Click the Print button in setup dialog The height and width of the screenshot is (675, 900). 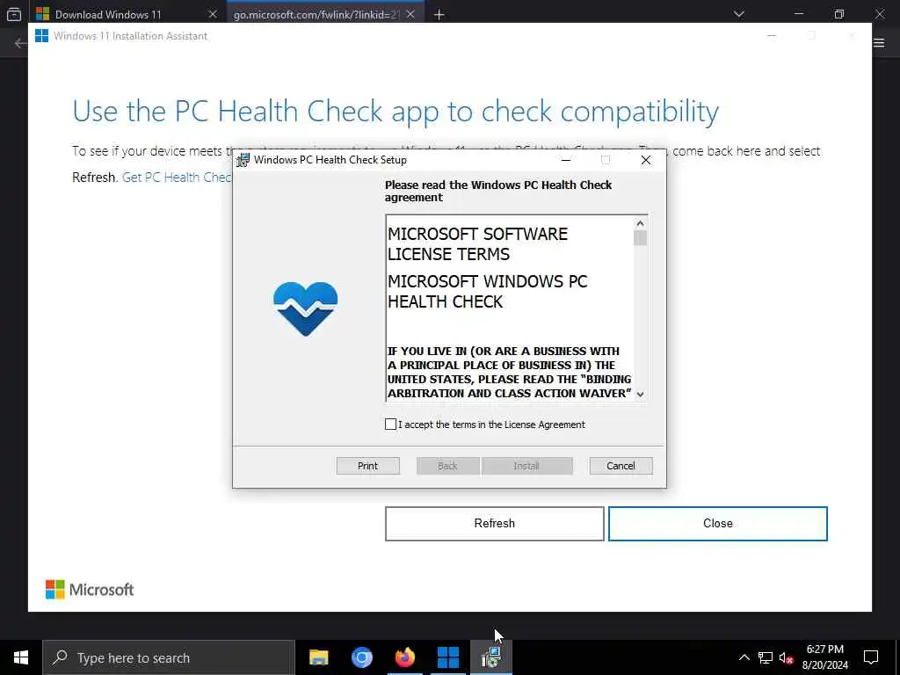point(367,466)
